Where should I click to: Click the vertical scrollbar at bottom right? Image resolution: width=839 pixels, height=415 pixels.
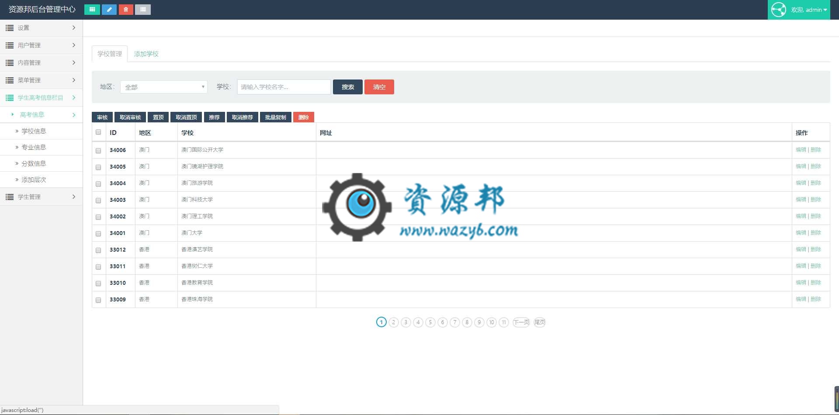pos(837,398)
